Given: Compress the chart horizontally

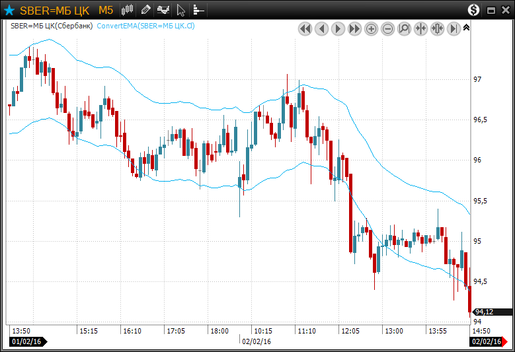Looking at the screenshot, I should tap(420, 29).
